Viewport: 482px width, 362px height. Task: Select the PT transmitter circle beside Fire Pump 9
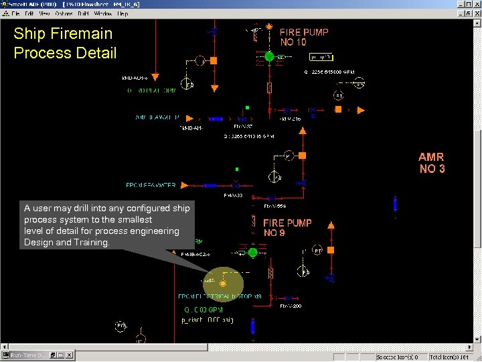coord(317,250)
